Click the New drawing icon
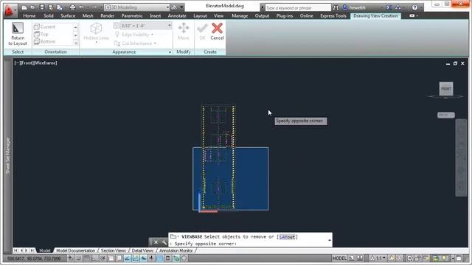Viewport: 472px width, 265px height. 24,7
